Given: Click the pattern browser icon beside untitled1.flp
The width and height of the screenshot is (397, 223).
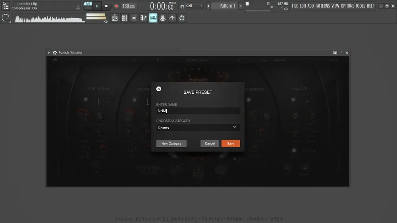Looking at the screenshot, I should click(5, 6).
